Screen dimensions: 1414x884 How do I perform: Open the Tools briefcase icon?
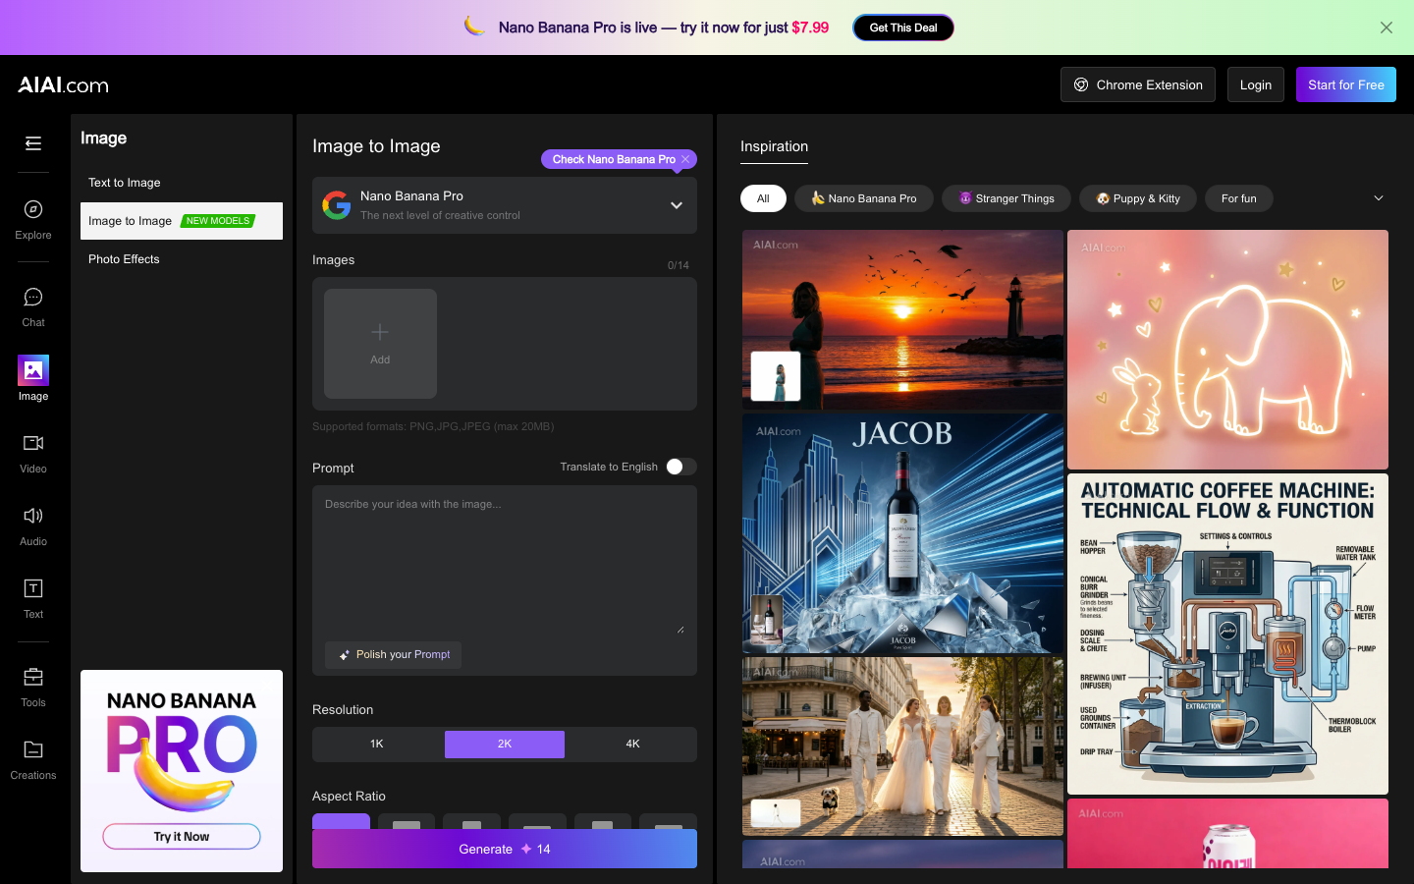(x=33, y=677)
